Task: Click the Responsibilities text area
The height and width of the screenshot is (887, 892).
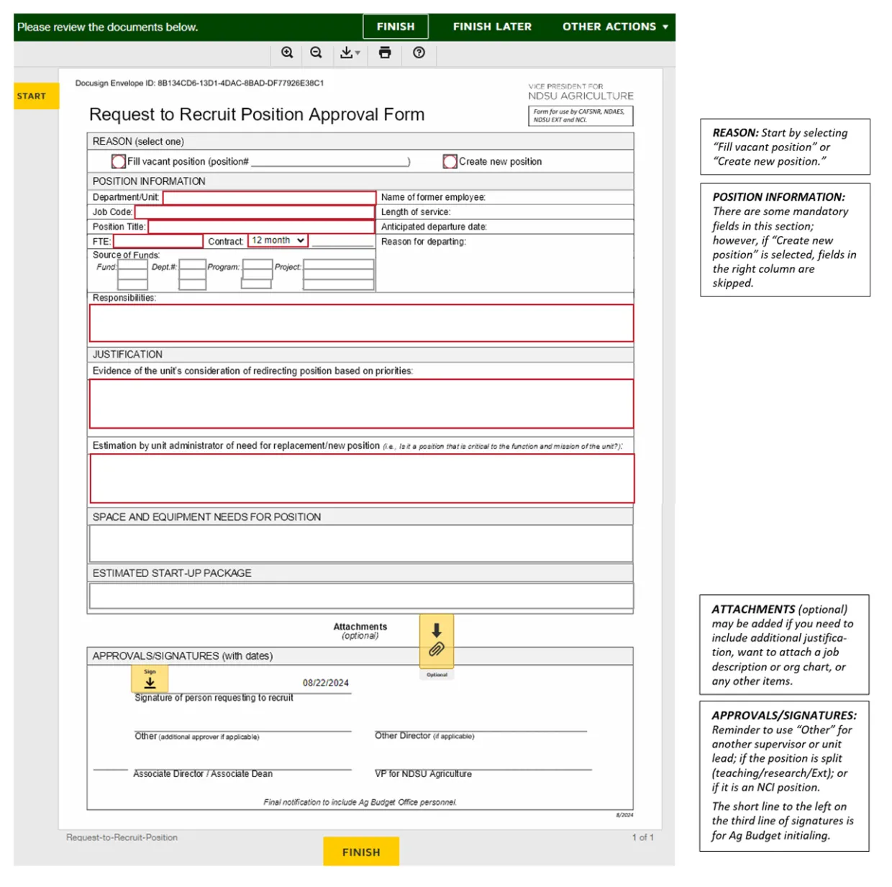Action: point(361,322)
